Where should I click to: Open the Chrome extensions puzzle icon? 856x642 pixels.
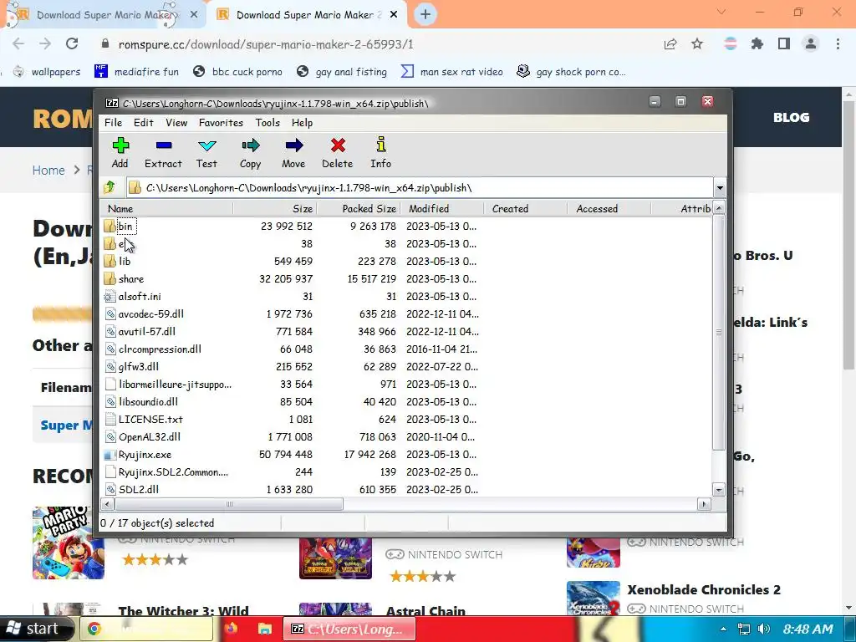tap(757, 43)
